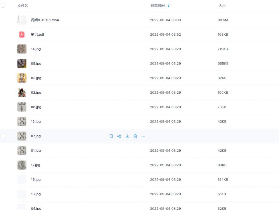Open 视频8.31-9.1.mp4 file name link
Image resolution: width=279 pixels, height=210 pixels.
(x=45, y=20)
